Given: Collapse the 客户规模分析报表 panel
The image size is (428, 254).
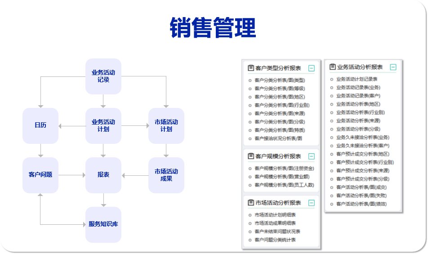Looking at the screenshot, I should 312,156.
